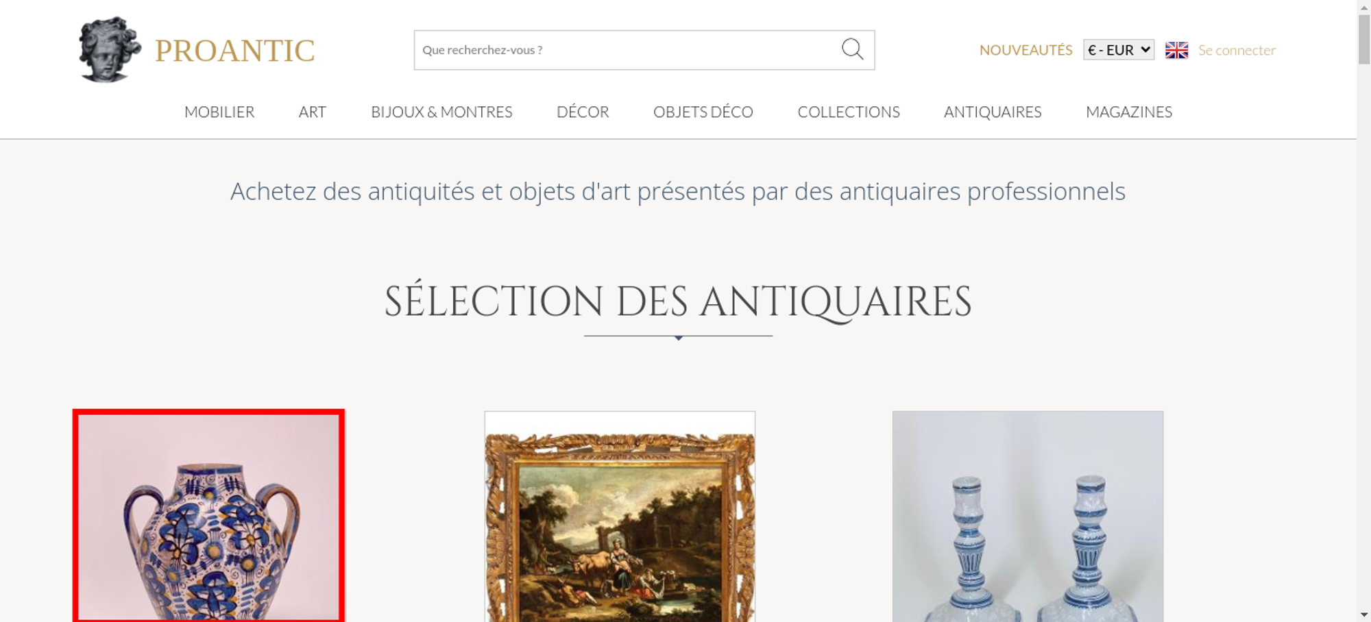Viewport: 1371px width, 622px height.
Task: Open the OBJETS DÉCO menu
Action: tap(703, 112)
